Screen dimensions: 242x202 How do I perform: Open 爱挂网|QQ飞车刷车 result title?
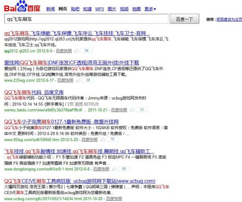(72, 62)
